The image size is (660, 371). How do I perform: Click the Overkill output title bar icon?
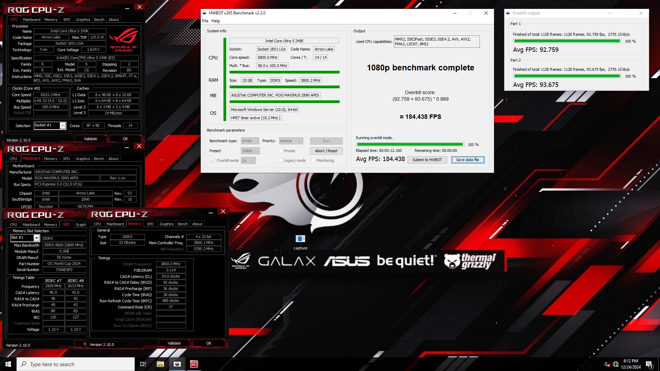(x=508, y=13)
